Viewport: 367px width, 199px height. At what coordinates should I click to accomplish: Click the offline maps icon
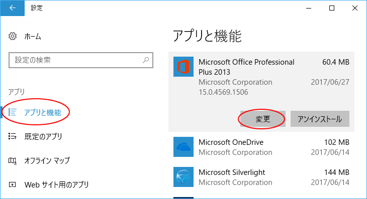12,160
